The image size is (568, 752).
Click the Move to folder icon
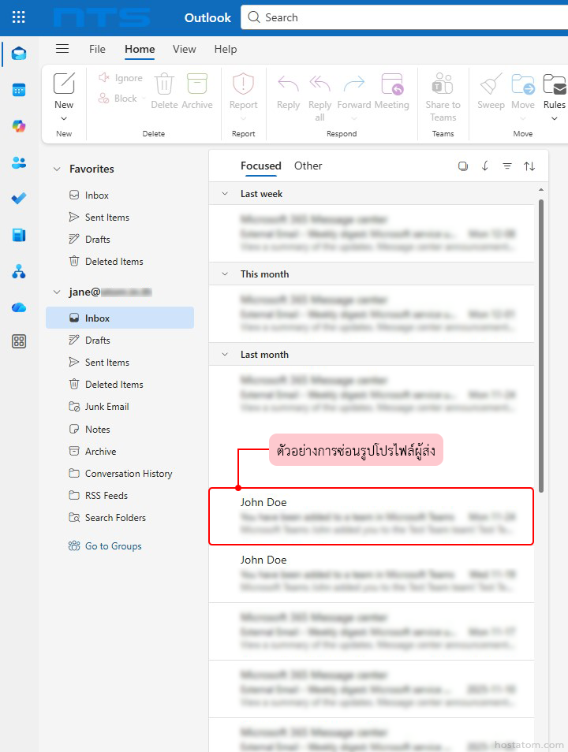tap(523, 84)
